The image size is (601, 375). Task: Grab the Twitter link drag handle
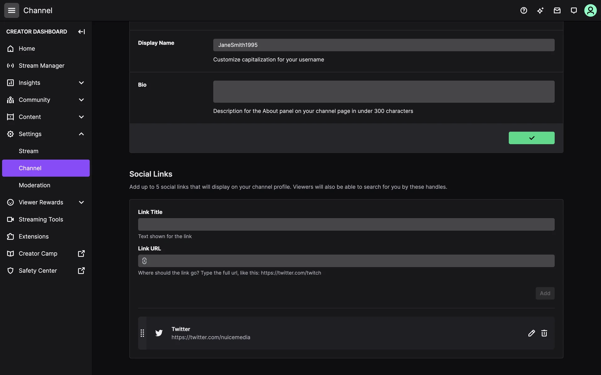(x=142, y=333)
